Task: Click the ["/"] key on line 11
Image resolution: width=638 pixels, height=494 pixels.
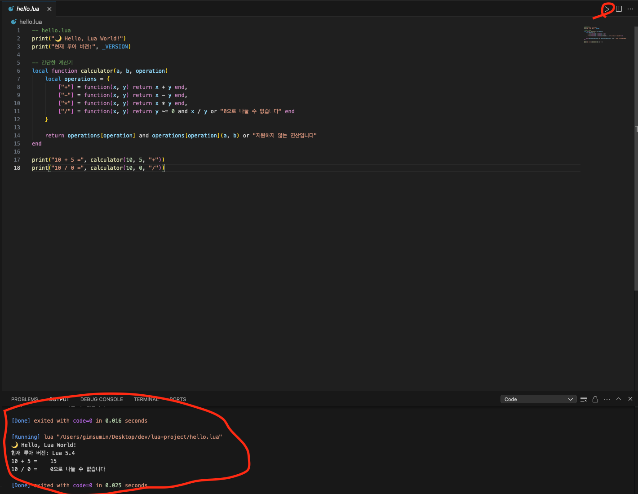Action: [66, 111]
